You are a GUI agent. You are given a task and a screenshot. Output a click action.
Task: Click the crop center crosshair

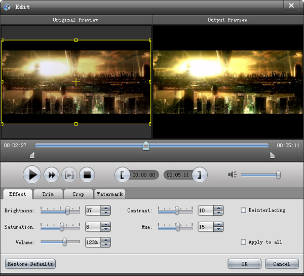pyautogui.click(x=76, y=82)
